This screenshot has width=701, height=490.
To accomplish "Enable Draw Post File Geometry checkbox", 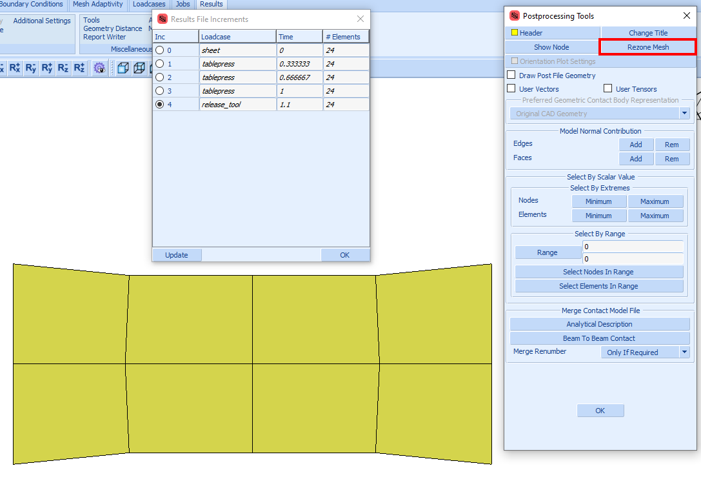I will tap(511, 75).
